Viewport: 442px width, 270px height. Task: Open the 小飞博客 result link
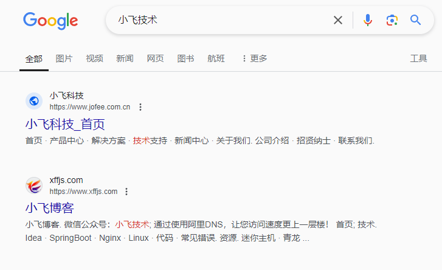click(49, 208)
